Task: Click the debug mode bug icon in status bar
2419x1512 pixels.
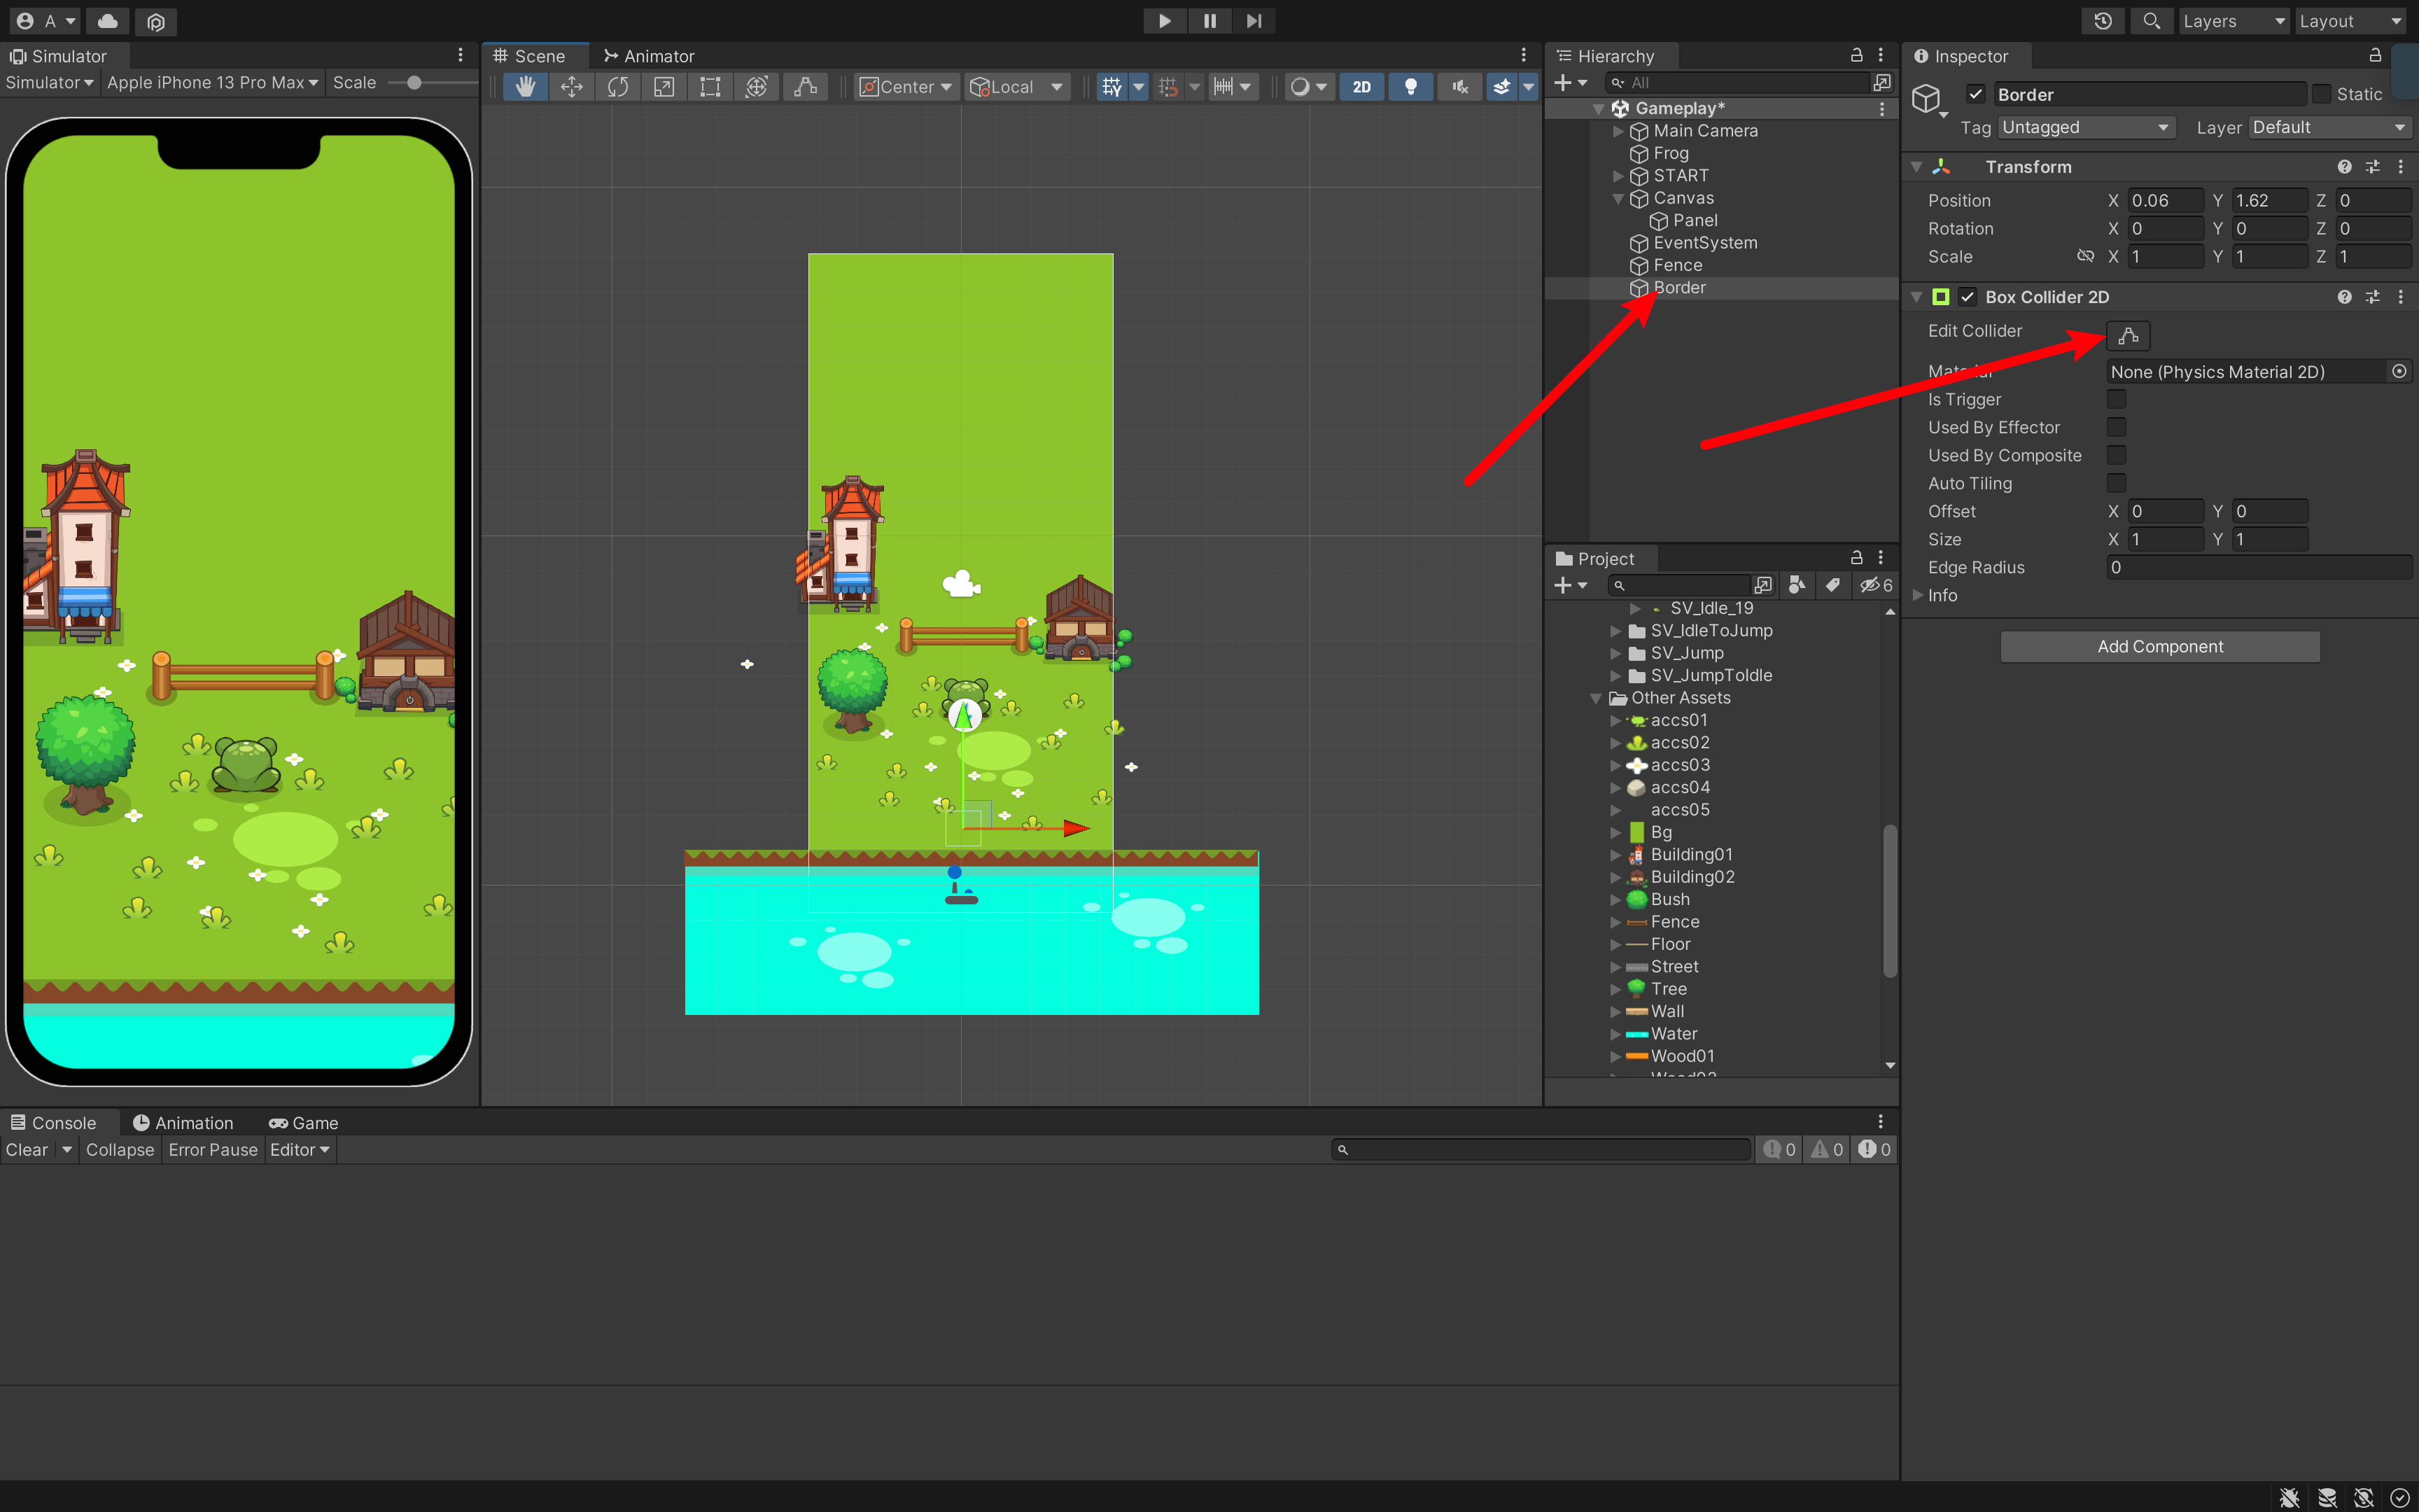Action: pos(2289,1497)
